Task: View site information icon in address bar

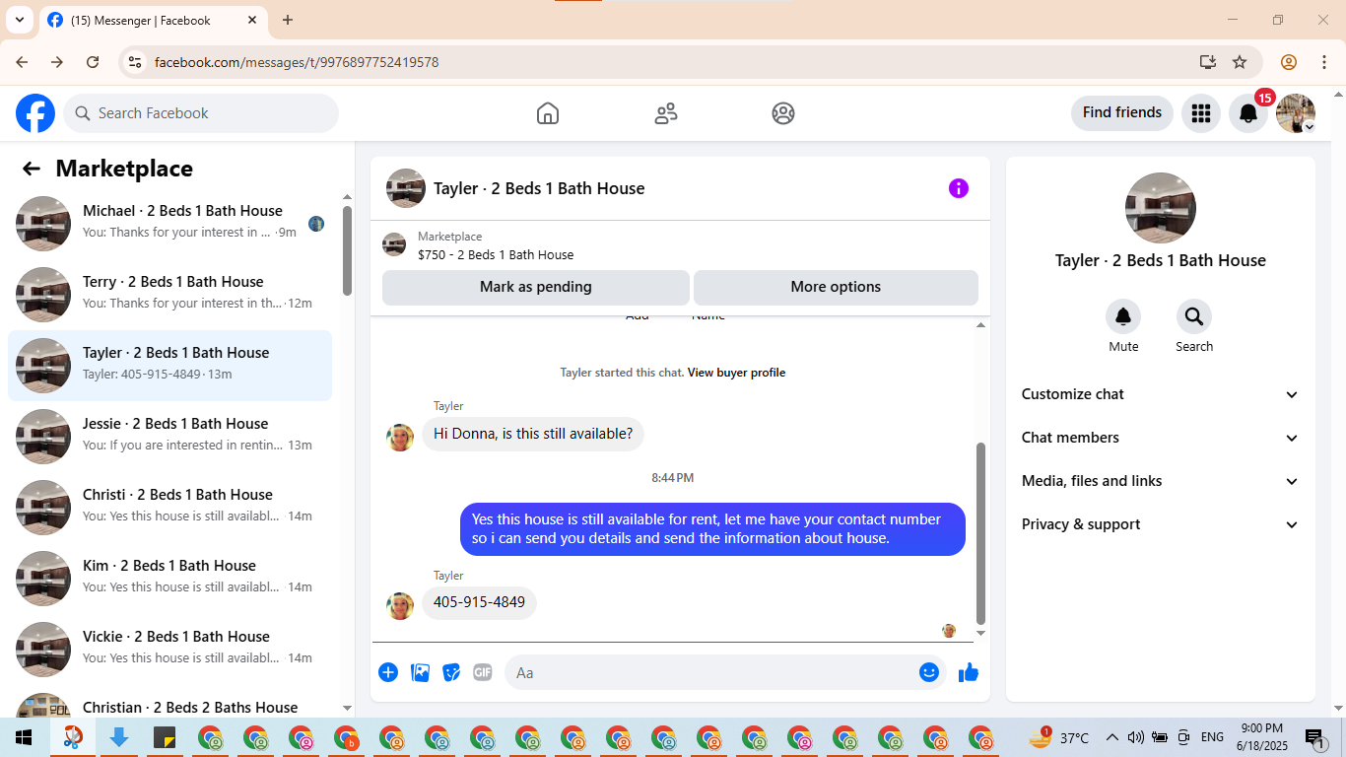Action: pos(136,62)
